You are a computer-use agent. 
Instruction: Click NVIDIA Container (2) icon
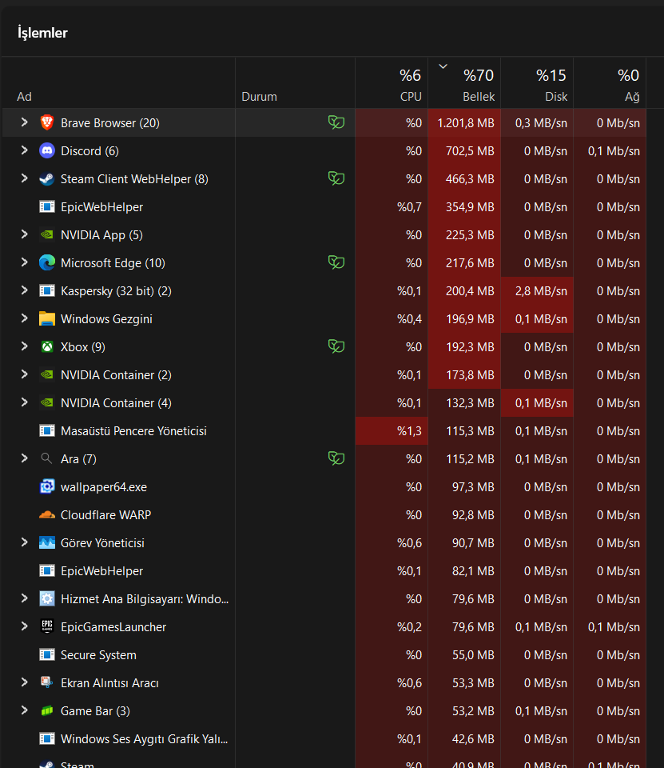pyautogui.click(x=47, y=374)
